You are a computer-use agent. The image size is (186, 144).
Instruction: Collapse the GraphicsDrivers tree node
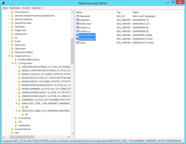[x=9, y=56]
